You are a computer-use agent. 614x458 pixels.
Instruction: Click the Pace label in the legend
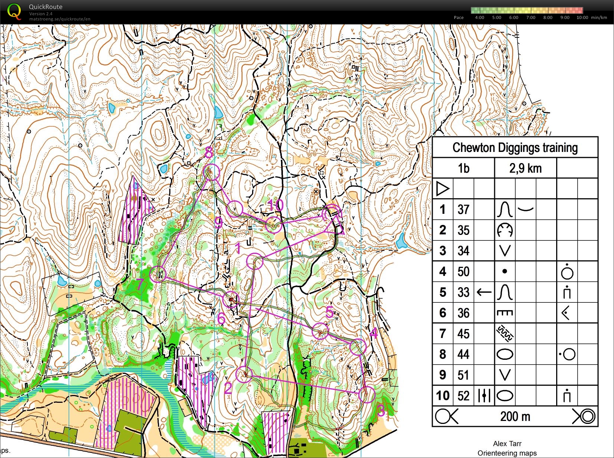pos(458,17)
